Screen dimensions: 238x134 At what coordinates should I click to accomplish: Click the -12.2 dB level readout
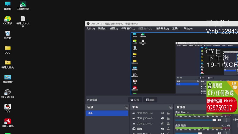click(226, 125)
